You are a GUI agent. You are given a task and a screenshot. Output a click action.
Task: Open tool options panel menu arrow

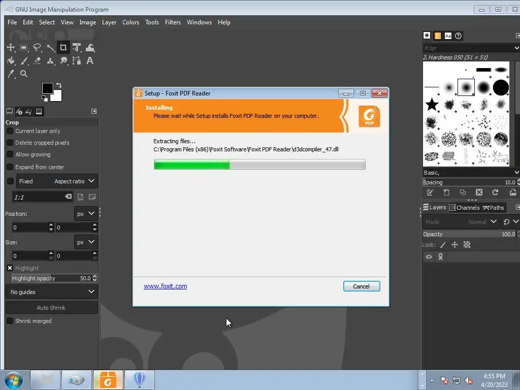pos(94,111)
